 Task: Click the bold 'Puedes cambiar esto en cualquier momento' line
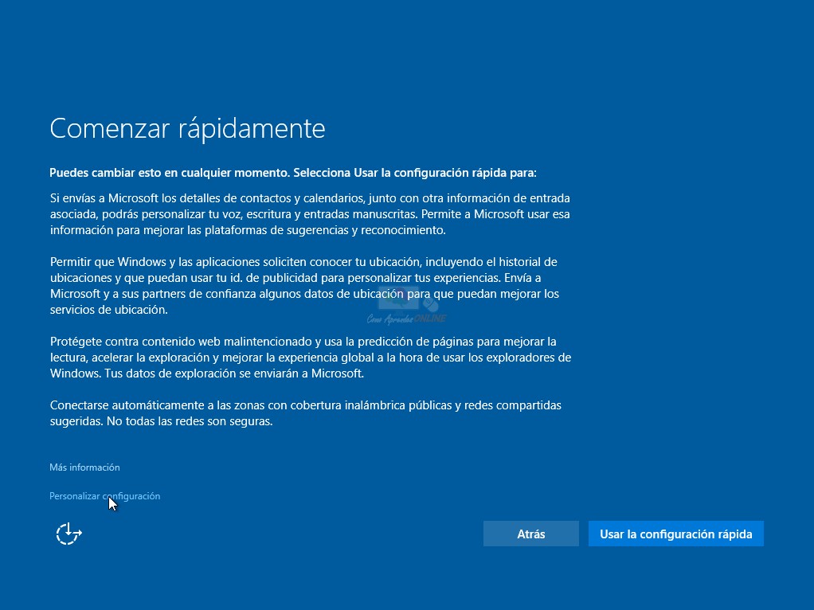(293, 173)
